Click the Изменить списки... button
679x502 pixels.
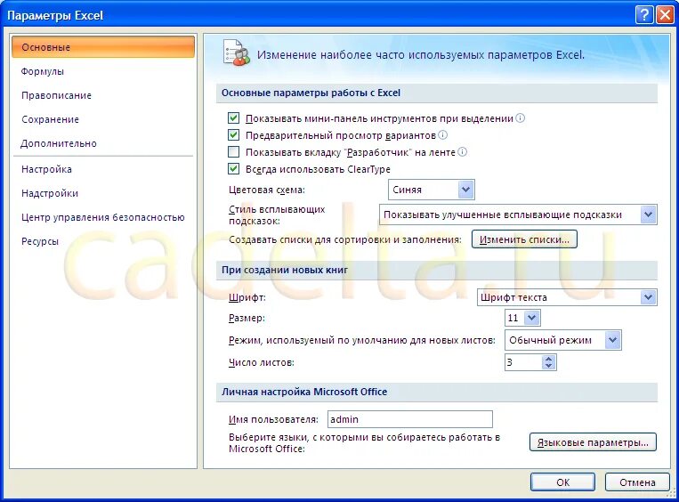524,239
